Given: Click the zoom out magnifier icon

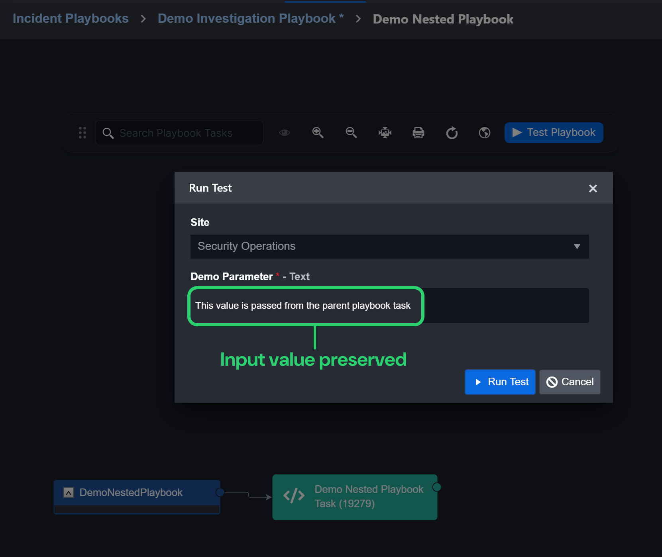Looking at the screenshot, I should click(x=351, y=133).
